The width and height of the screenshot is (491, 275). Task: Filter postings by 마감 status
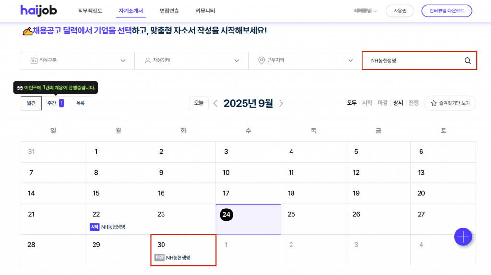point(383,103)
